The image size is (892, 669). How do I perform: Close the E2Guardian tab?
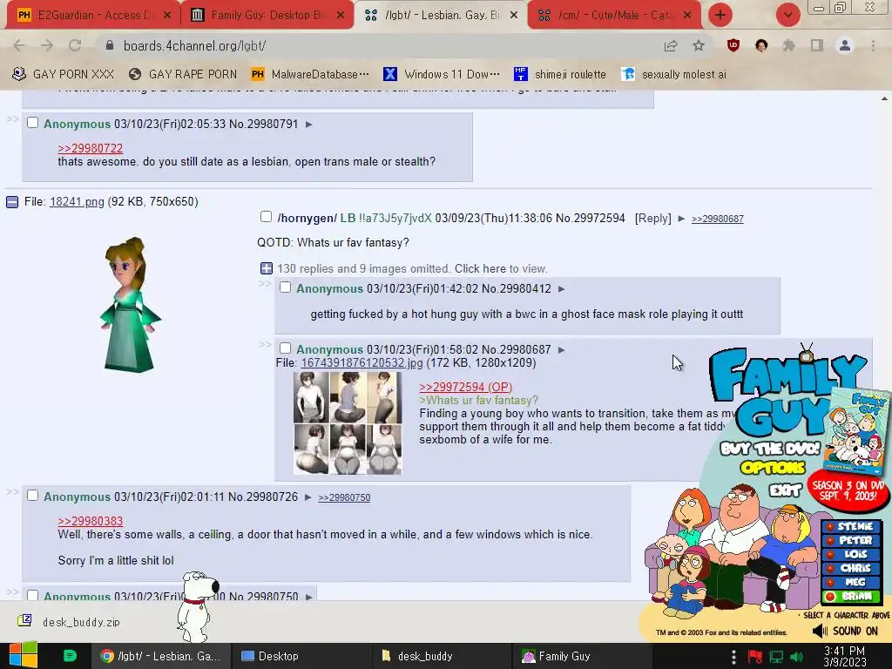[x=167, y=16]
